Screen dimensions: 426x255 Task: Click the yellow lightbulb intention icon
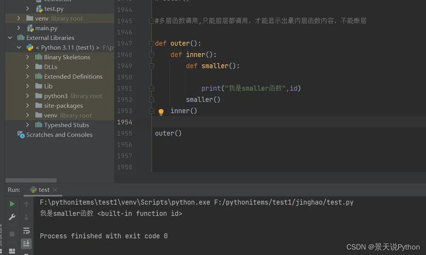161,112
